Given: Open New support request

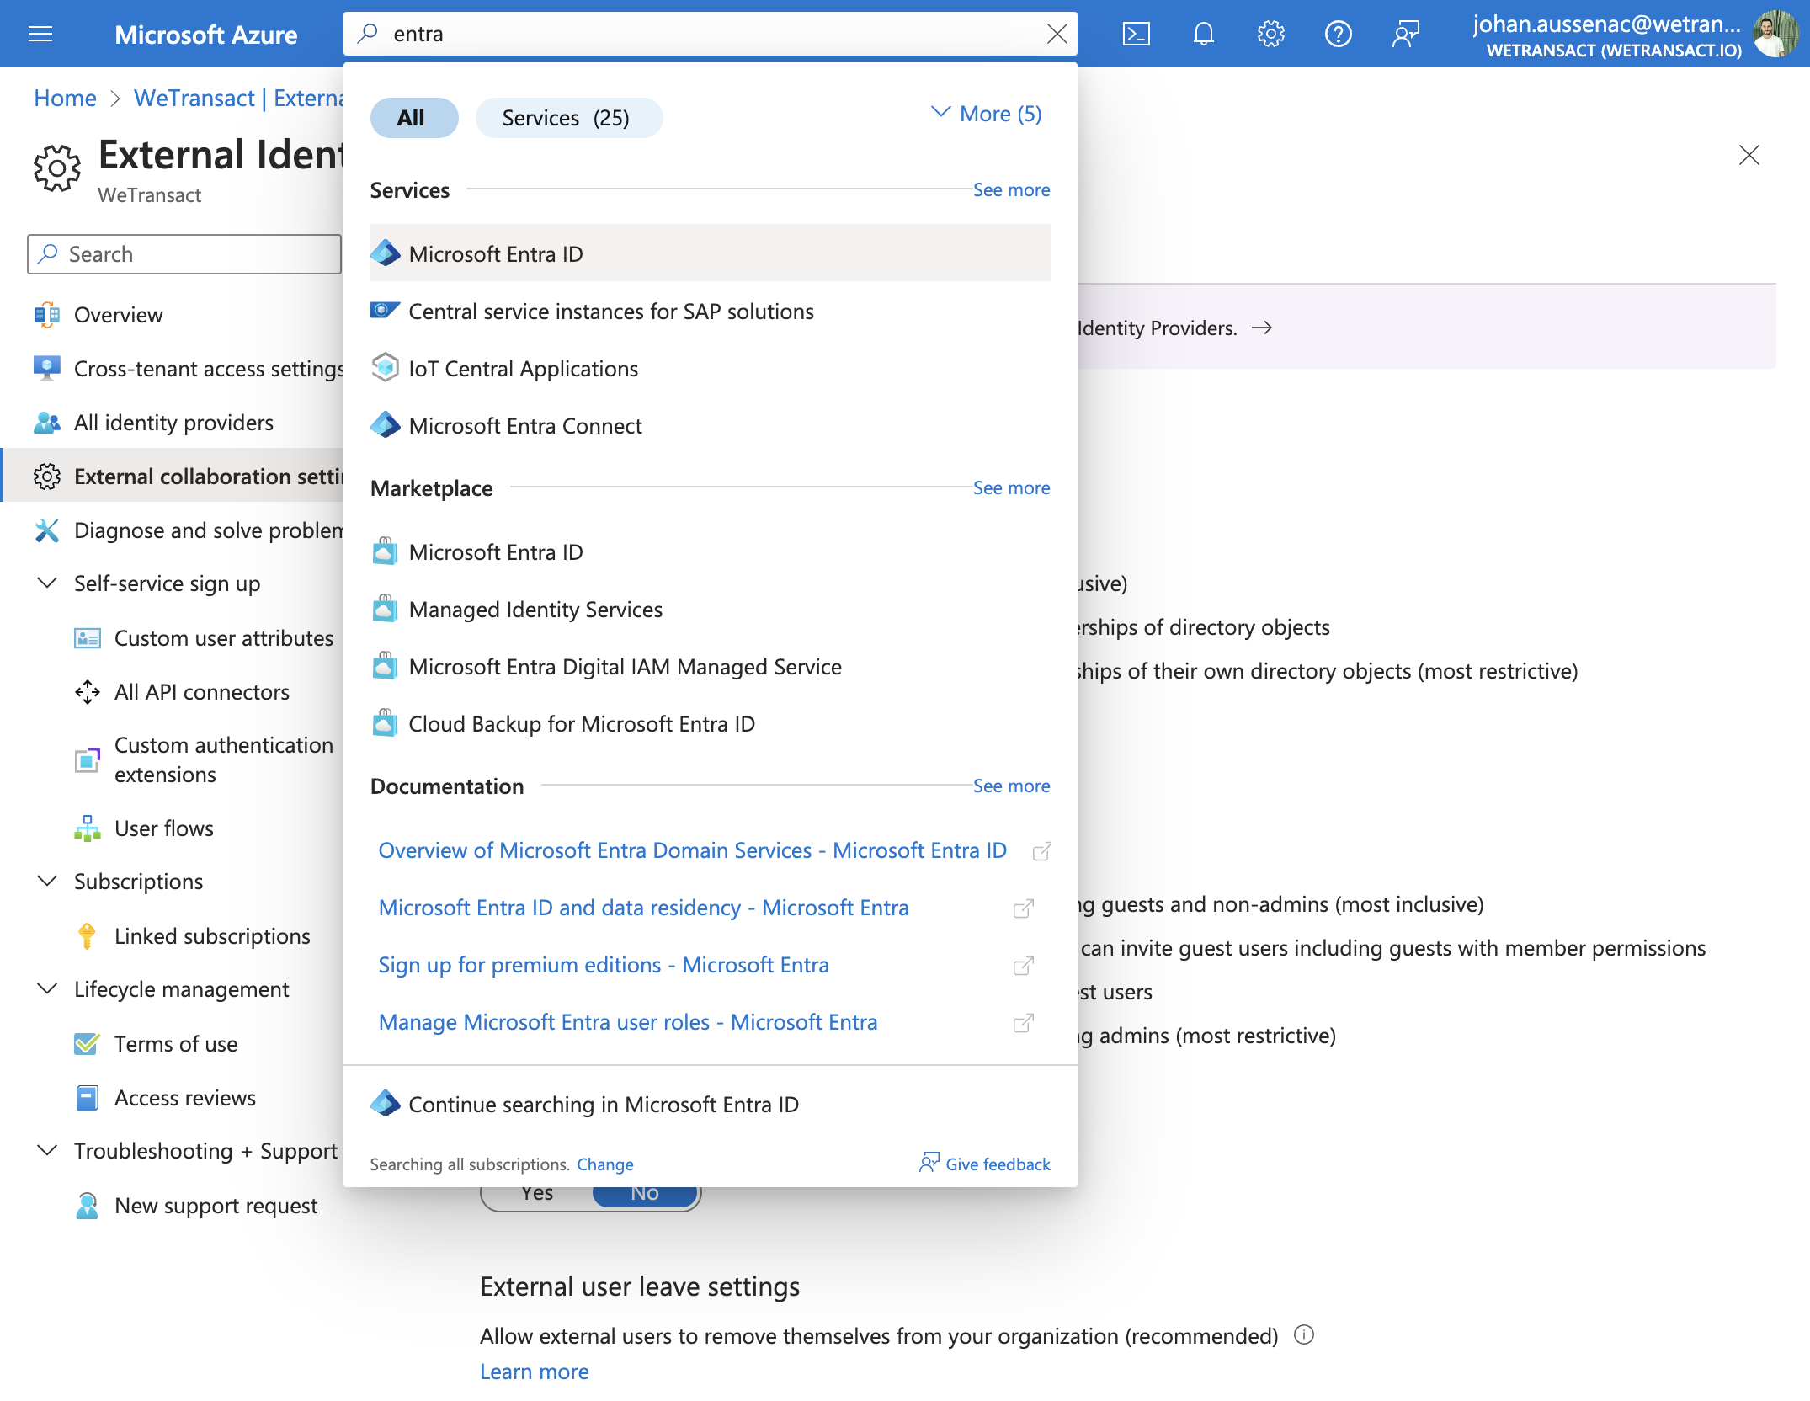Looking at the screenshot, I should 216,1206.
